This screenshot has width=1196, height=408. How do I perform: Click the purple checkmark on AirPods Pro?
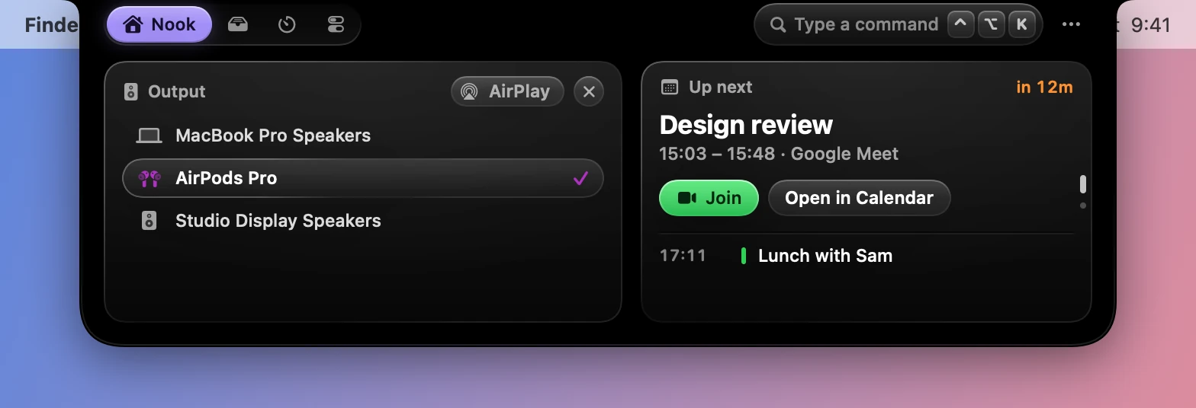580,178
